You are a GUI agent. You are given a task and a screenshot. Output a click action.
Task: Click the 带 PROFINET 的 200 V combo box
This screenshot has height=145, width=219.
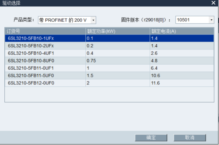tap(67, 20)
